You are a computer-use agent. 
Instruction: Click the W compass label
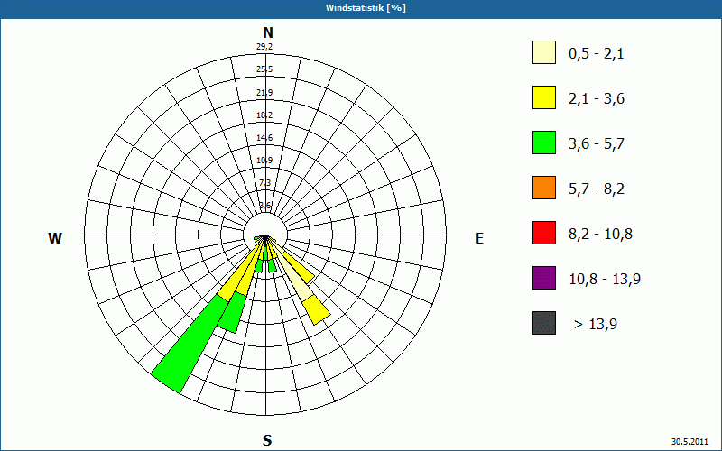pos(55,238)
